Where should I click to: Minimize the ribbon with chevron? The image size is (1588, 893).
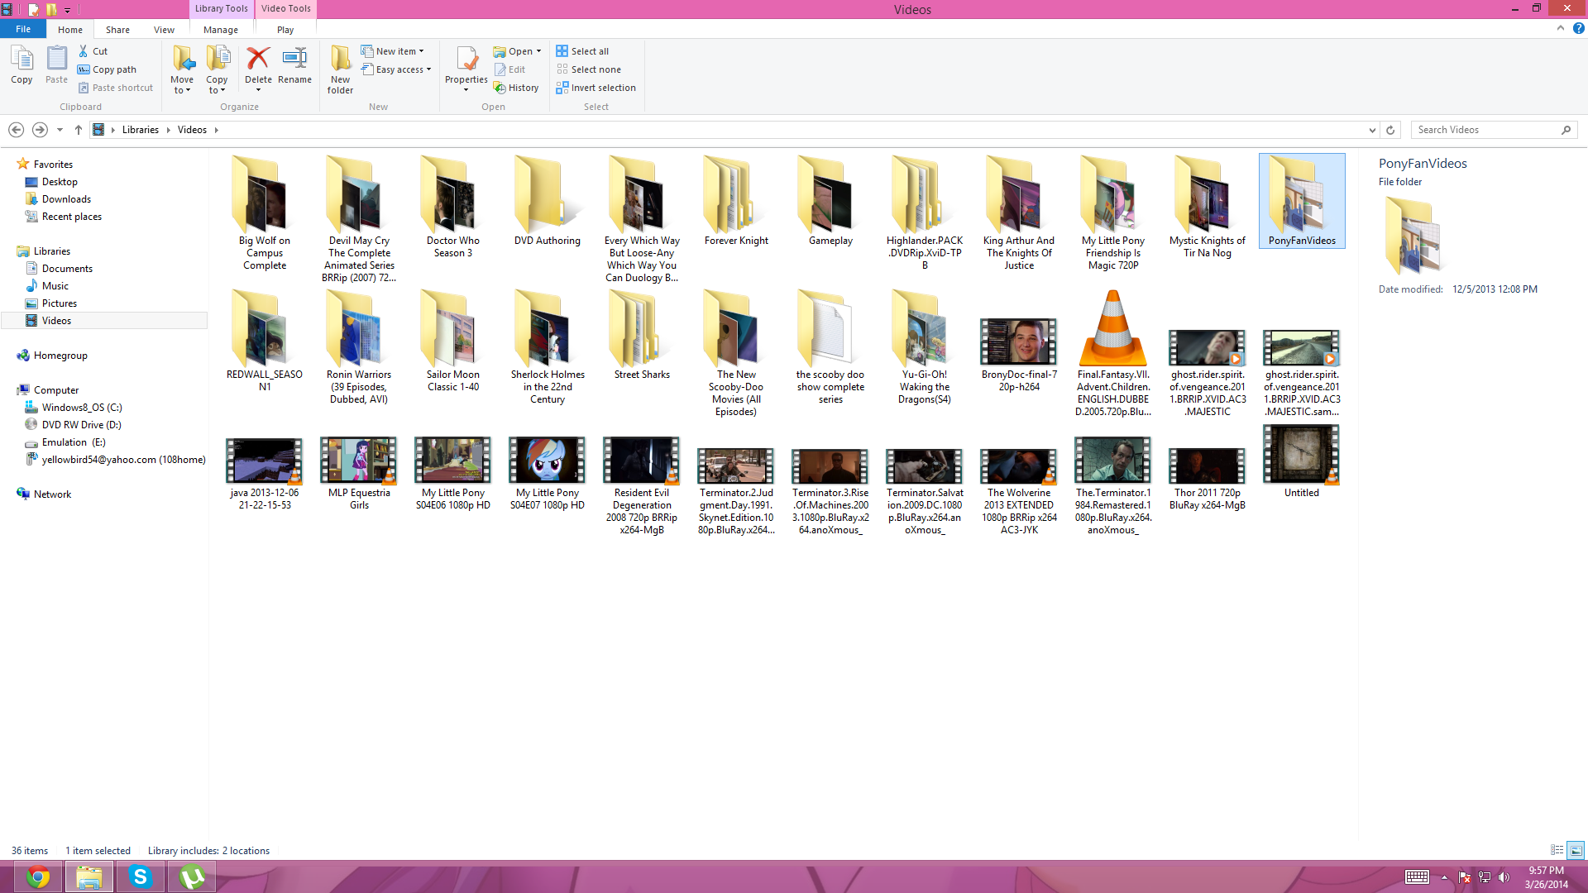[1561, 28]
